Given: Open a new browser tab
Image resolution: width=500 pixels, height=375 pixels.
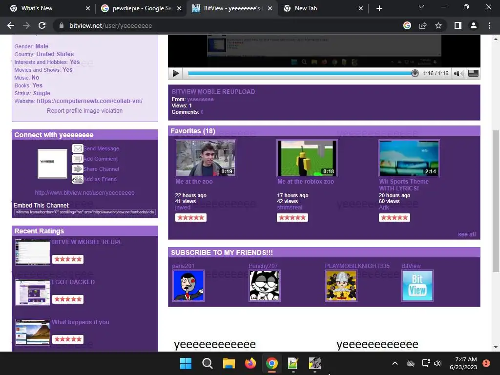Looking at the screenshot, I should (x=379, y=8).
